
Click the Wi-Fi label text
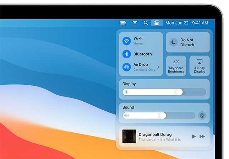pos(138,38)
